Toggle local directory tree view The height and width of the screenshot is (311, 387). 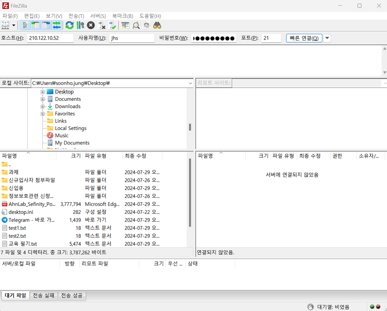coord(35,25)
